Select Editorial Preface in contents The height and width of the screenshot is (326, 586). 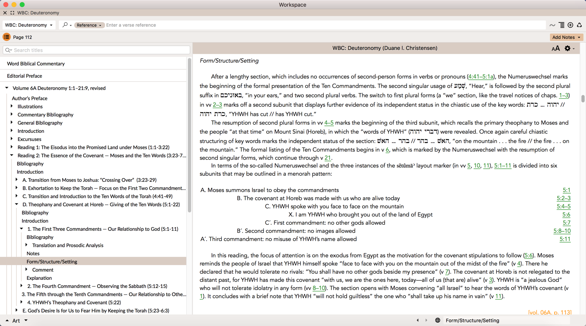25,76
